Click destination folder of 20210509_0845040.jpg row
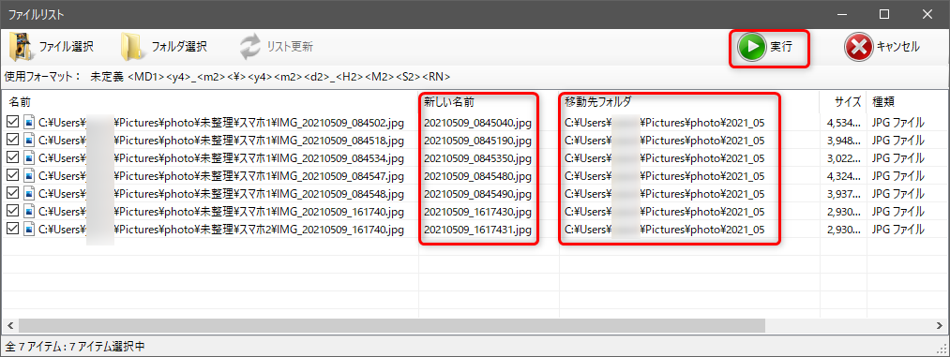 (665, 123)
